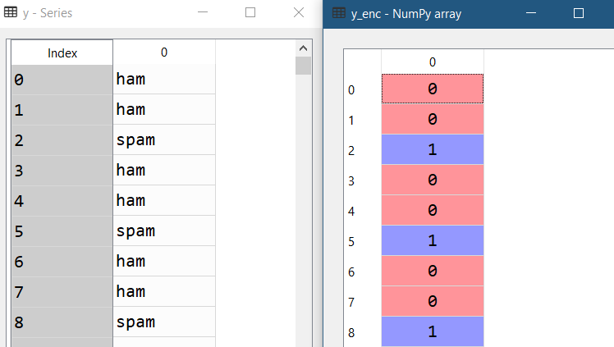Click row header 0 in y_enc array
This screenshot has height=347, width=614.
[363, 89]
